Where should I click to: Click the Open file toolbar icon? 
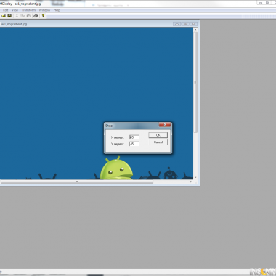click(4, 16)
